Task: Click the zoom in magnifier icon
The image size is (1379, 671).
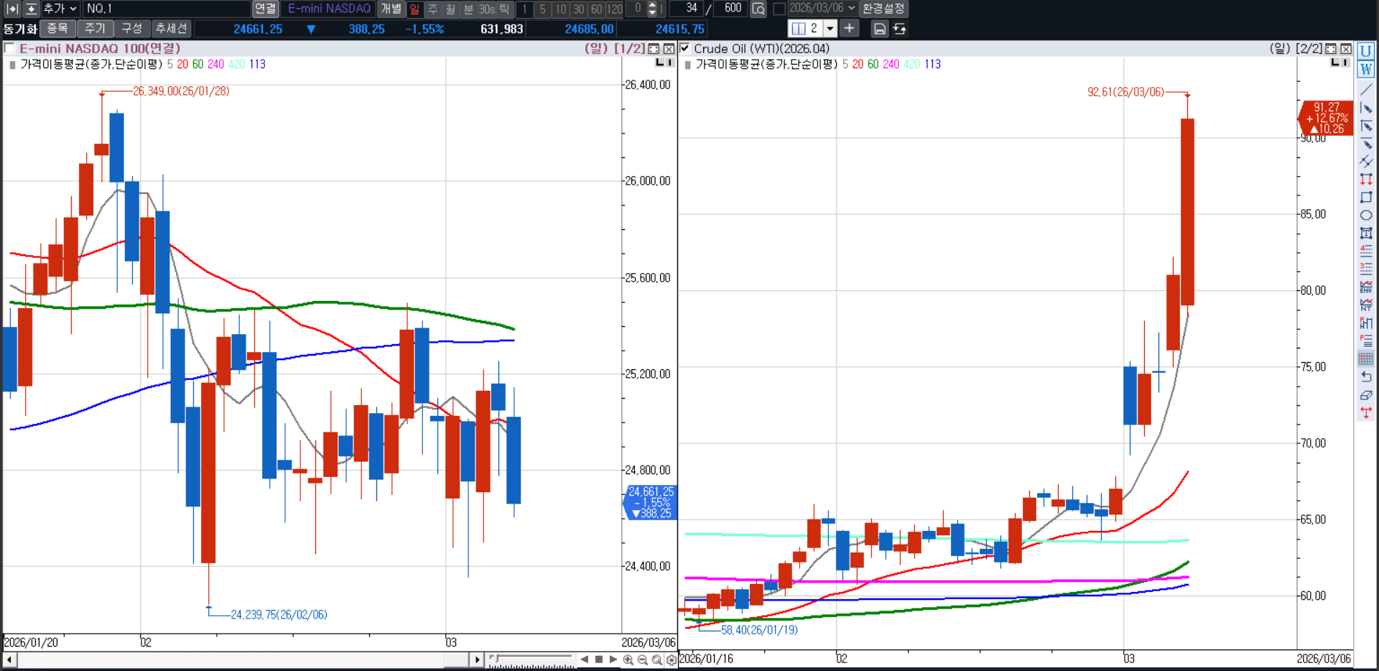Action: click(x=628, y=660)
